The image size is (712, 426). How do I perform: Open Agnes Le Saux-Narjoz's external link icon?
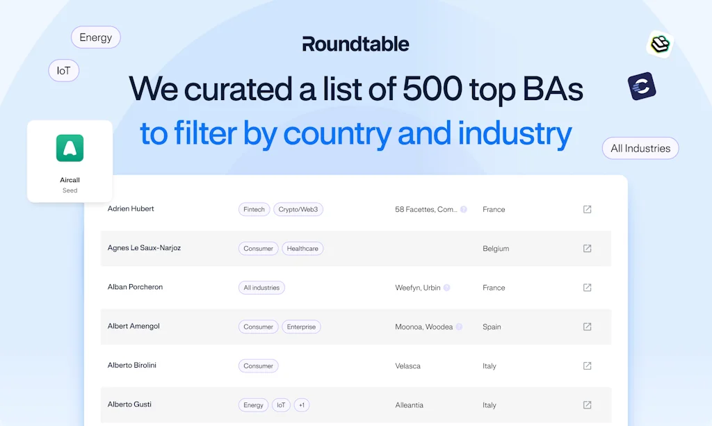pyautogui.click(x=587, y=248)
